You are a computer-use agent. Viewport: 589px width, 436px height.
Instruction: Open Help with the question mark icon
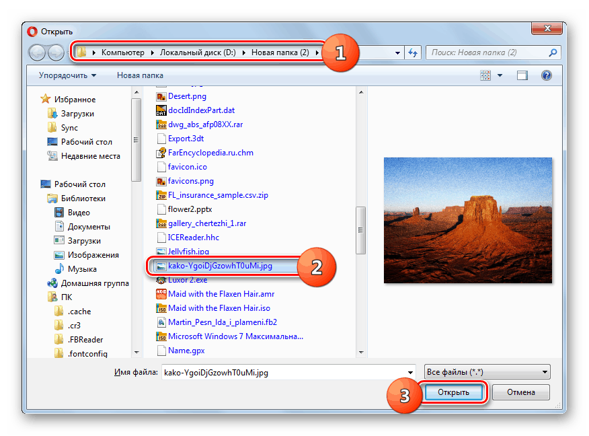[547, 75]
